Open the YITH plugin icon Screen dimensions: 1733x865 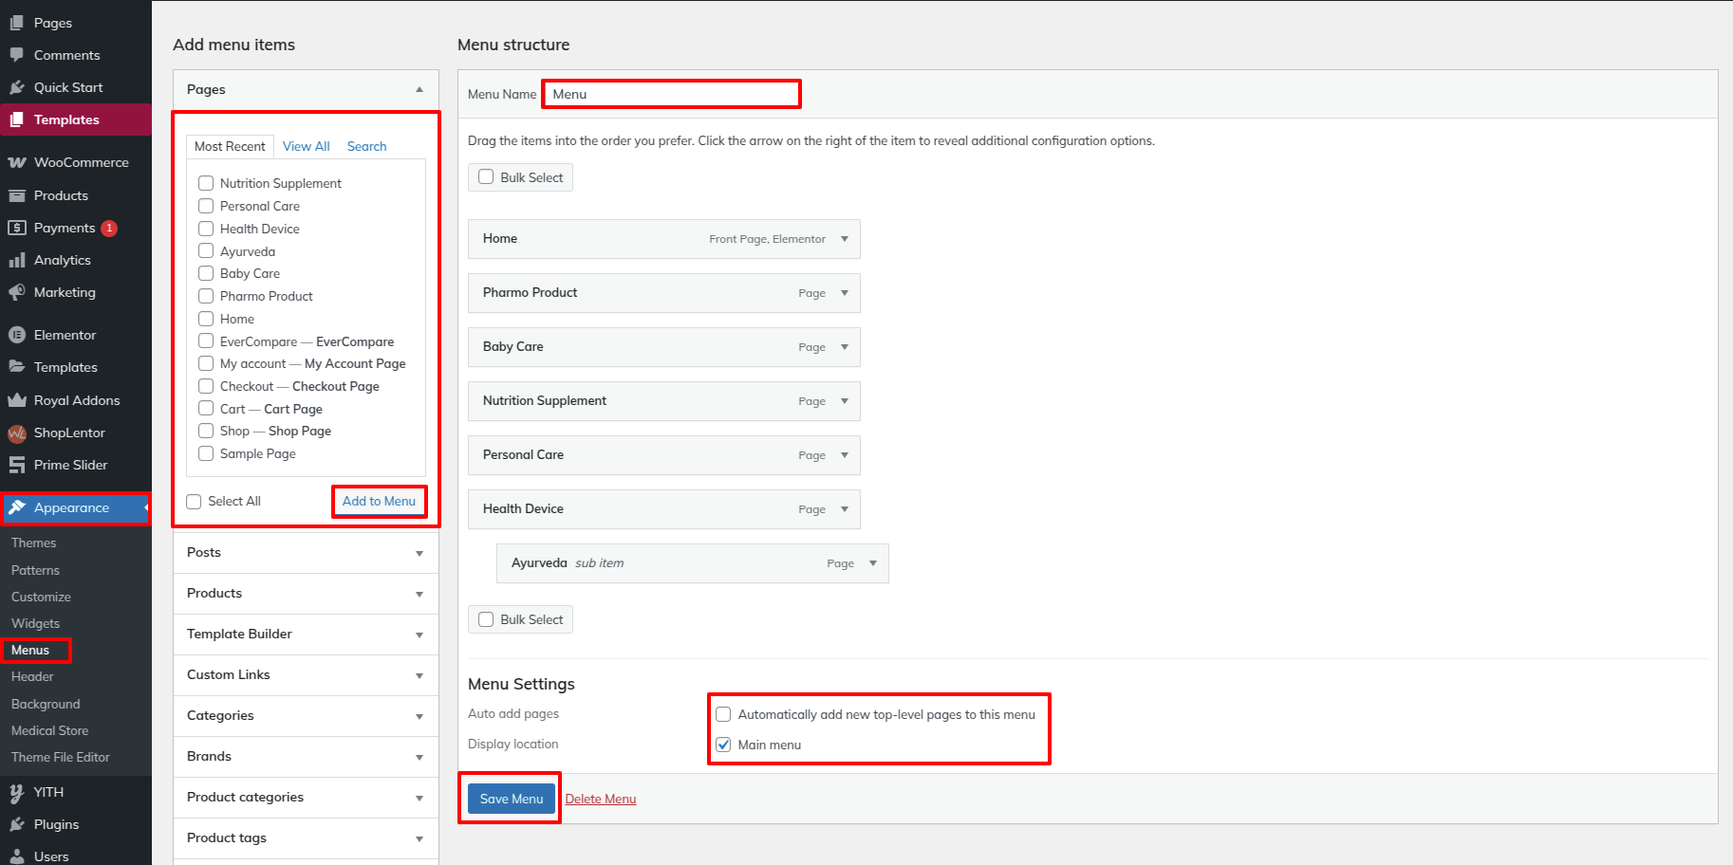(x=17, y=793)
